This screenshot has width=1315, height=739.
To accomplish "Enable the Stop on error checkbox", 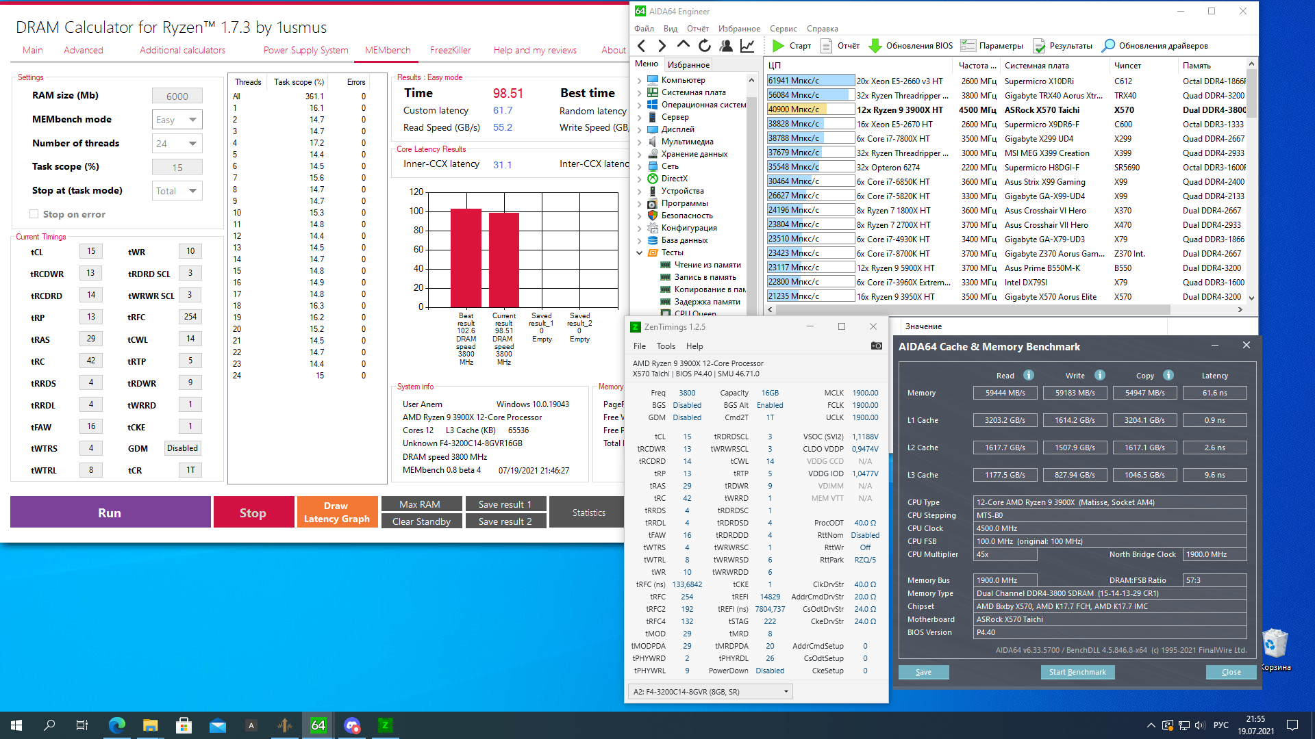I will click(x=34, y=214).
